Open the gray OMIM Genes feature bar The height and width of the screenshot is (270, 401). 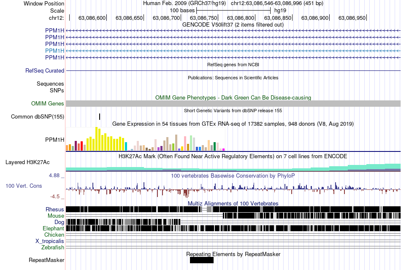(233, 103)
